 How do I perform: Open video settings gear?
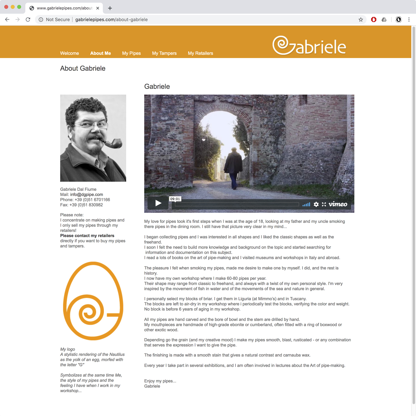[x=316, y=204]
